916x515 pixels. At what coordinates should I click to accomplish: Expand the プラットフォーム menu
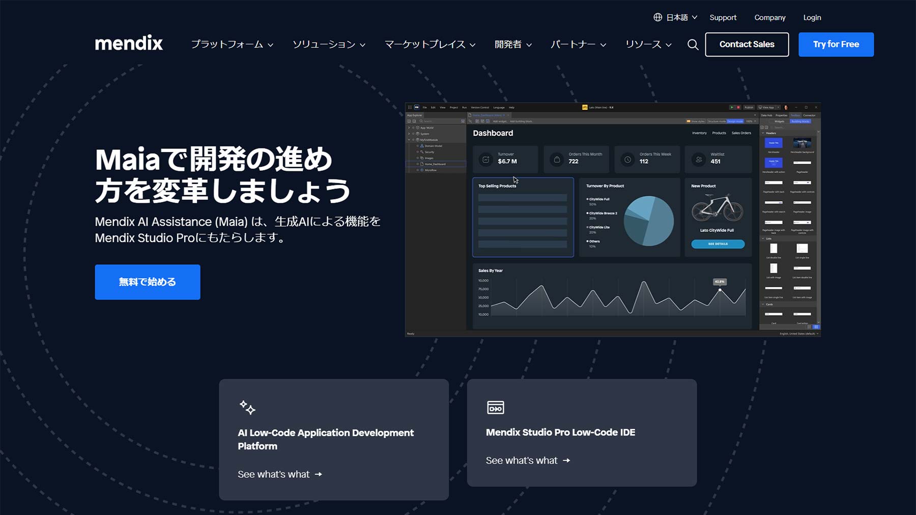coord(232,45)
